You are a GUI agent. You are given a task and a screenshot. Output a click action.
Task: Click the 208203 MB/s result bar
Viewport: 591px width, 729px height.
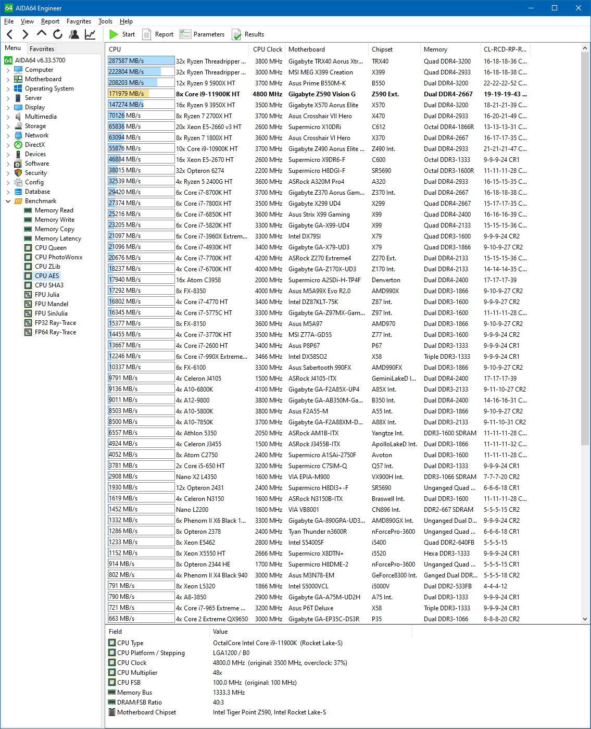141,83
